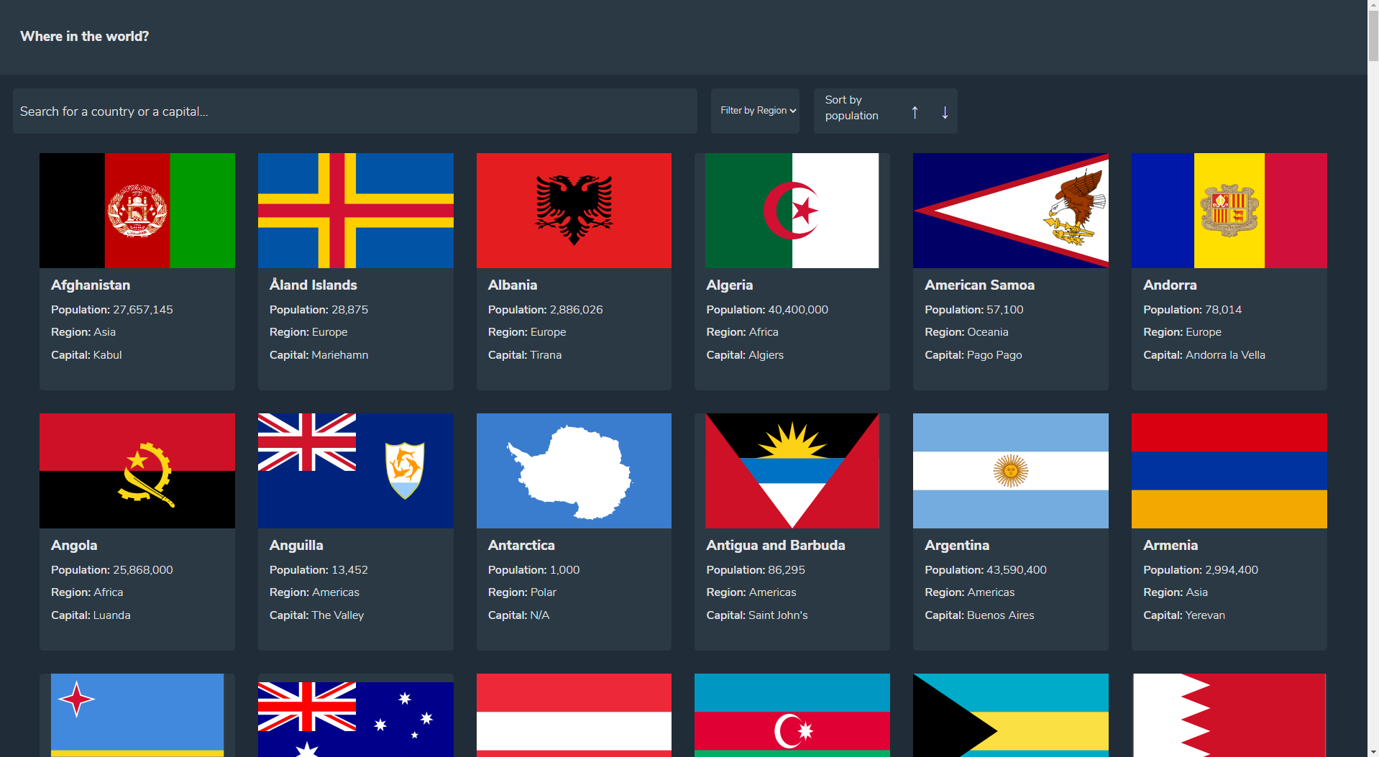Open the Andorra country card
This screenshot has width=1379, height=757.
click(1228, 271)
